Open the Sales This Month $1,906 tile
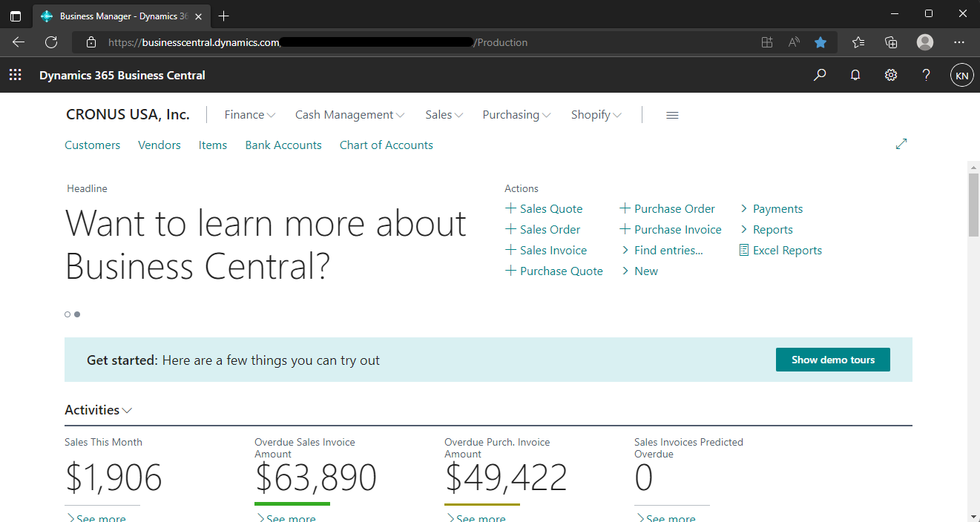The image size is (980, 522). (114, 478)
